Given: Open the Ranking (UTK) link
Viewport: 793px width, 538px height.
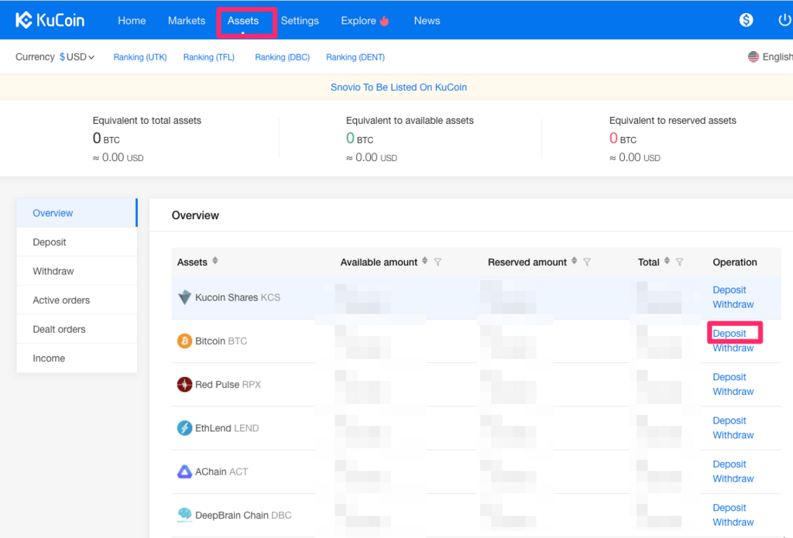Looking at the screenshot, I should (140, 57).
